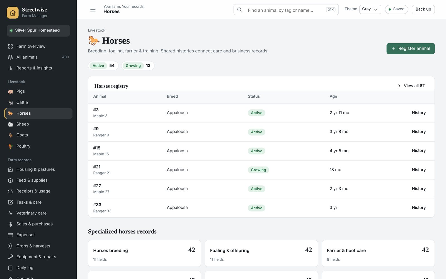The width and height of the screenshot is (446, 279).
Task: Open the Daily log menu item
Action: point(38,268)
